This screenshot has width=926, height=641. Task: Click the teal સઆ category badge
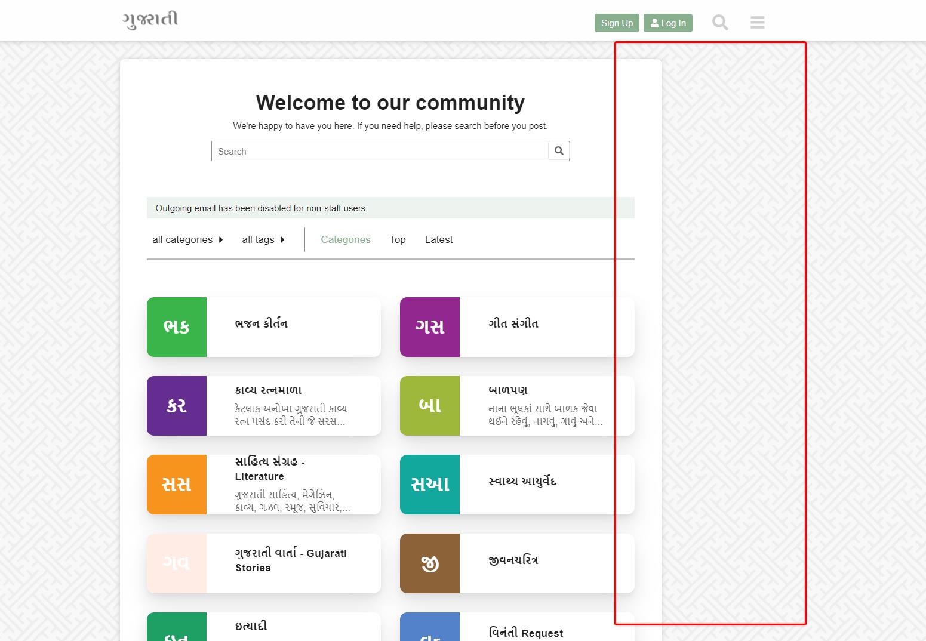pyautogui.click(x=430, y=485)
